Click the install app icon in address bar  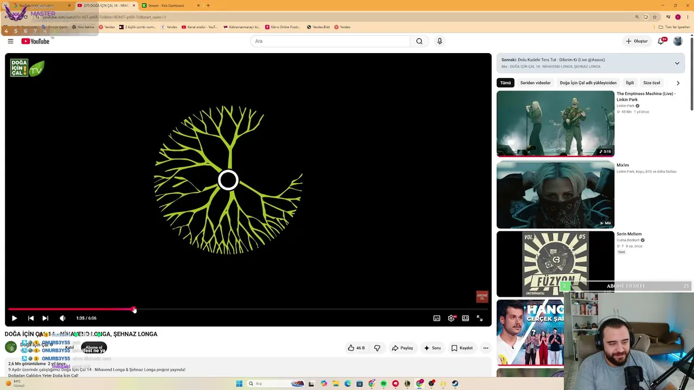(x=646, y=17)
